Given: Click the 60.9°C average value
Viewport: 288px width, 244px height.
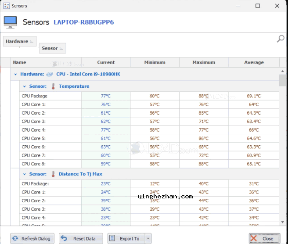Looking at the screenshot, I should tap(254, 155).
